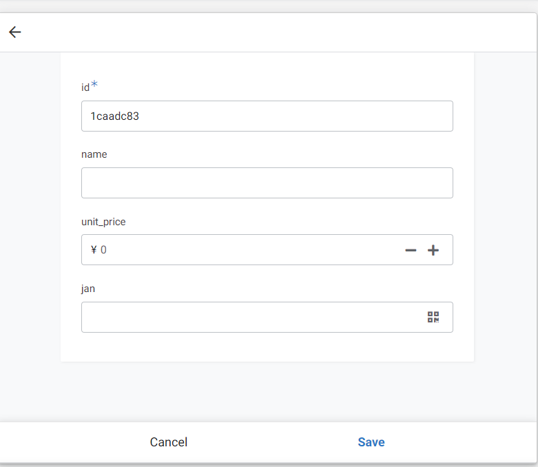
Task: Click the required asterisk beside id
Action: (94, 84)
